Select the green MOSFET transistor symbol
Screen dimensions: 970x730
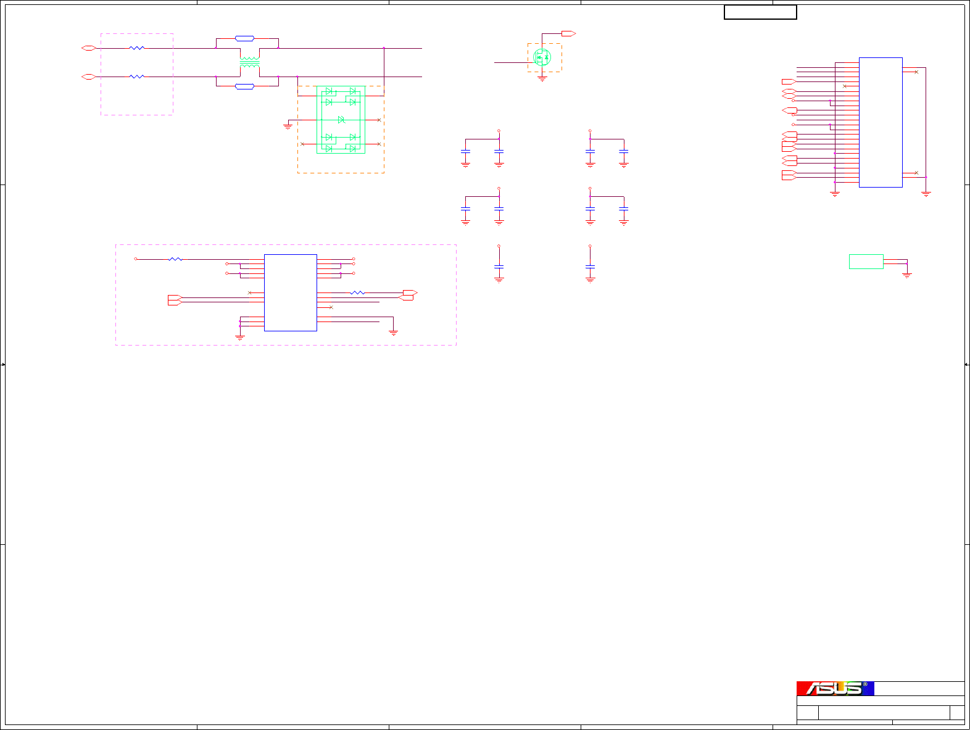click(x=542, y=57)
